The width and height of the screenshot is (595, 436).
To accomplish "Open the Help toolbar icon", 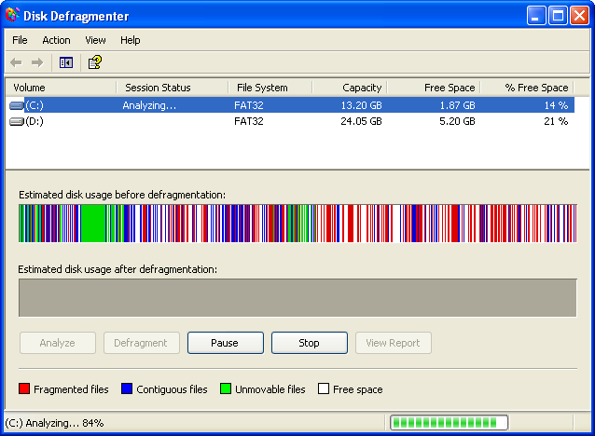I will 95,62.
